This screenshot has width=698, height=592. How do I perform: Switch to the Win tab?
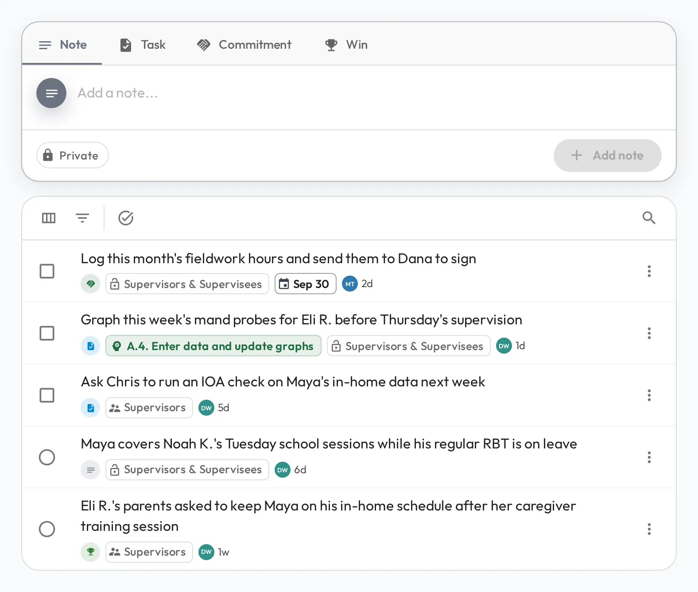coord(346,44)
